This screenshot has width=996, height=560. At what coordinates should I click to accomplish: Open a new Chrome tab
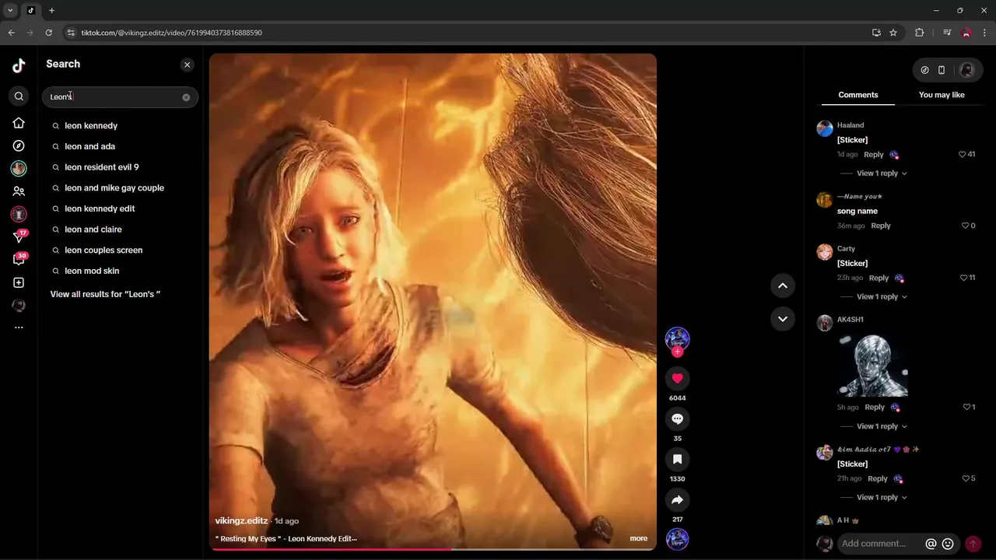[51, 10]
